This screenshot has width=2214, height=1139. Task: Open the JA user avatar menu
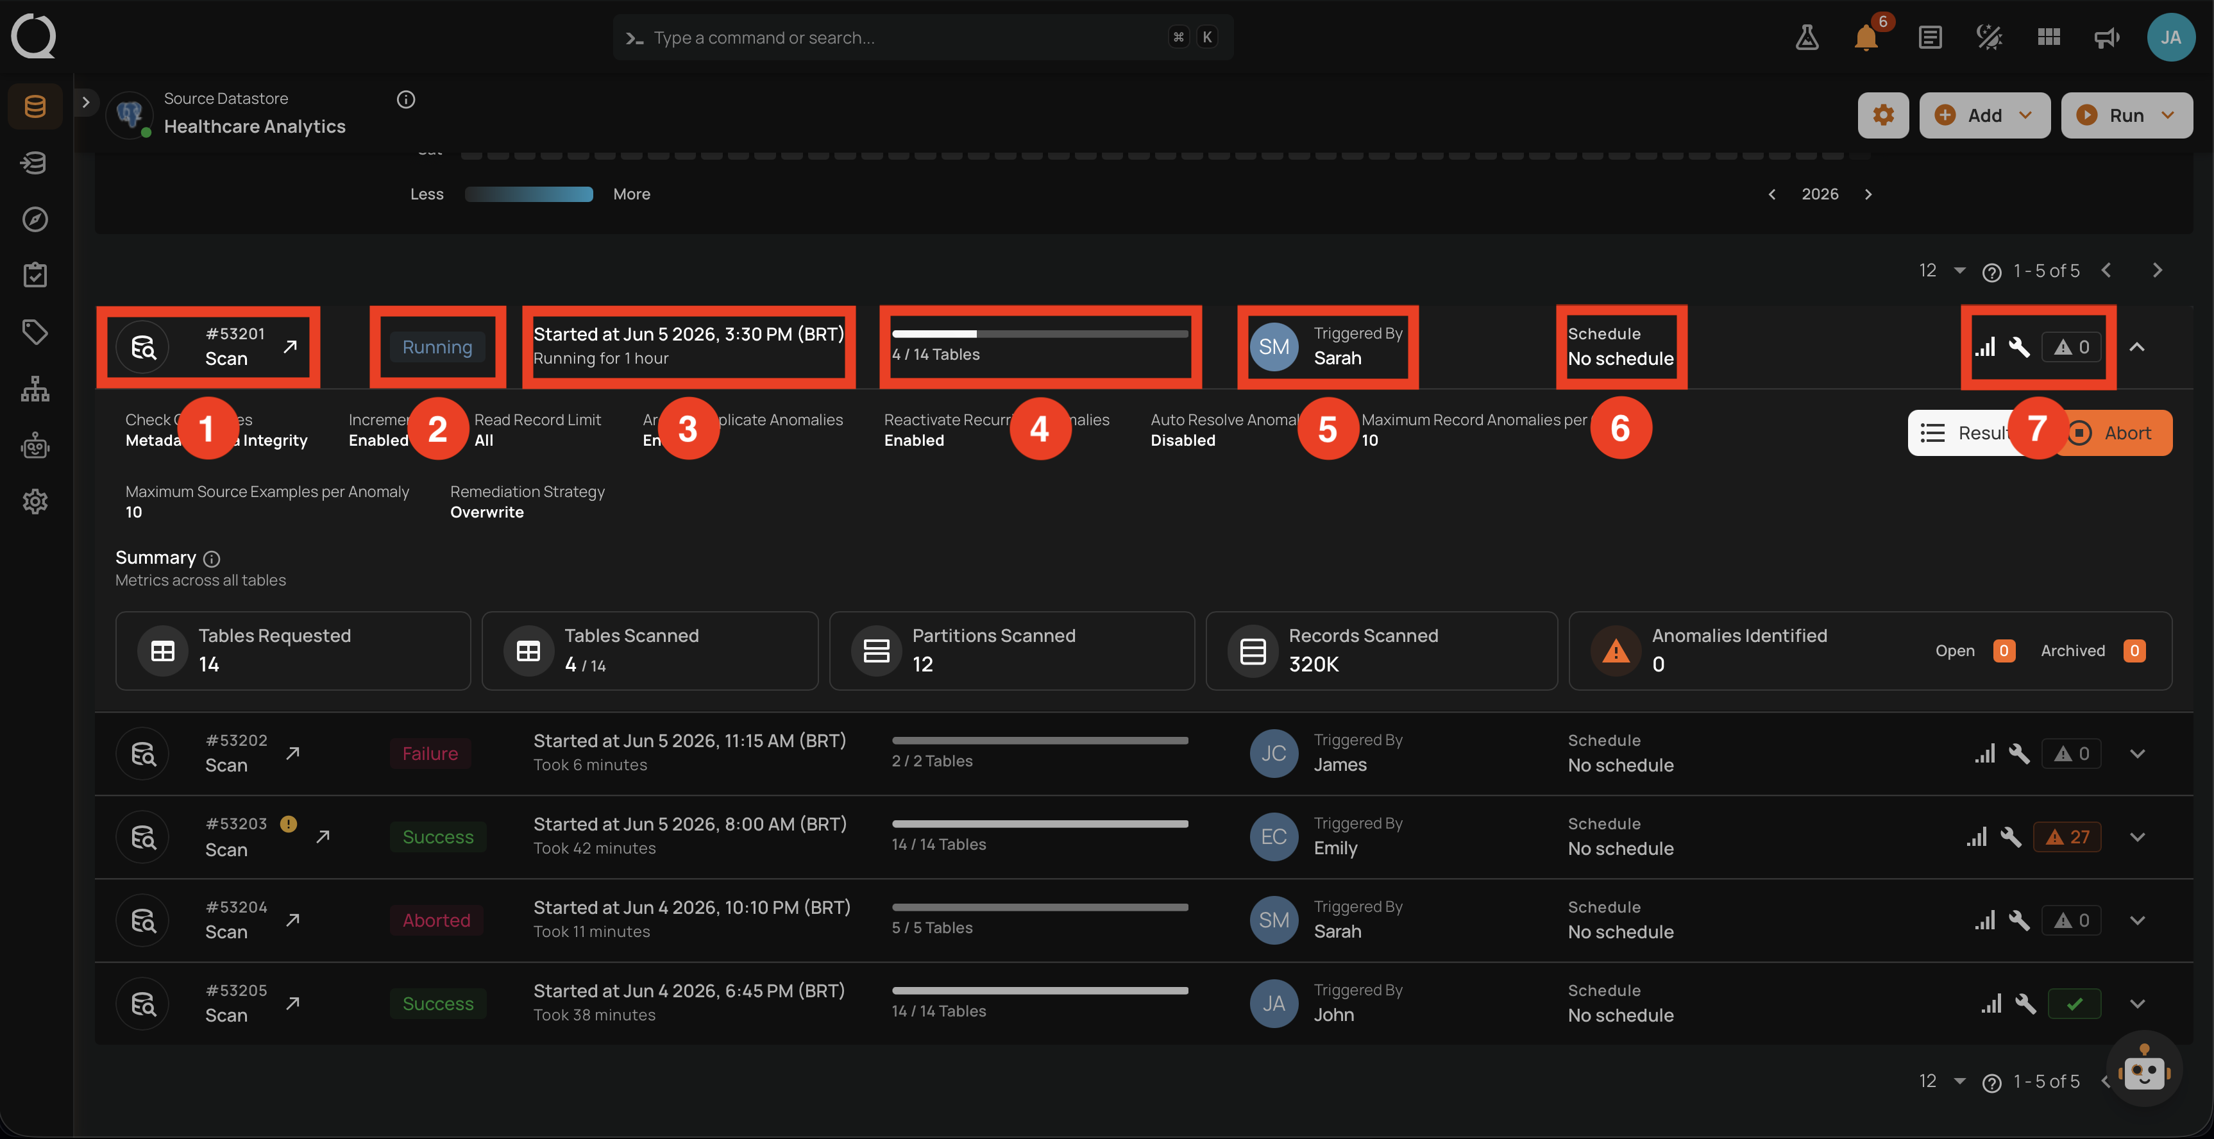coord(2171,37)
